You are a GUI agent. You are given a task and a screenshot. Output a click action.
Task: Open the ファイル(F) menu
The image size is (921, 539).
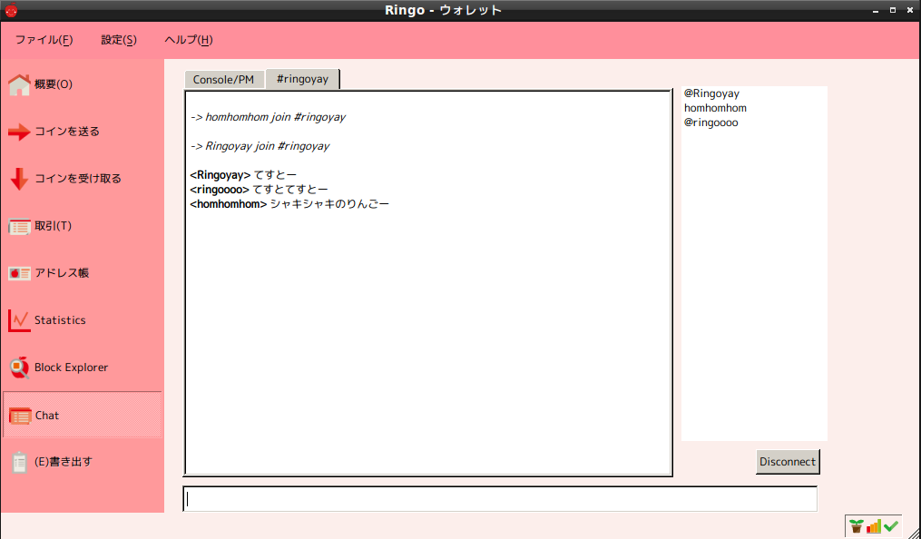click(44, 40)
